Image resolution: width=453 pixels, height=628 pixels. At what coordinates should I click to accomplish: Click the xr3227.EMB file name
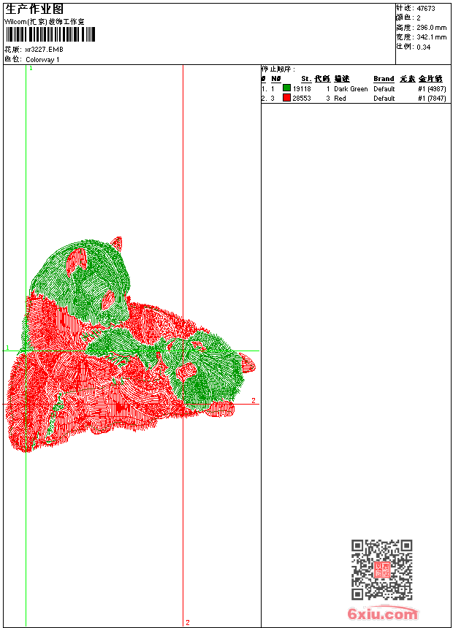click(x=44, y=50)
